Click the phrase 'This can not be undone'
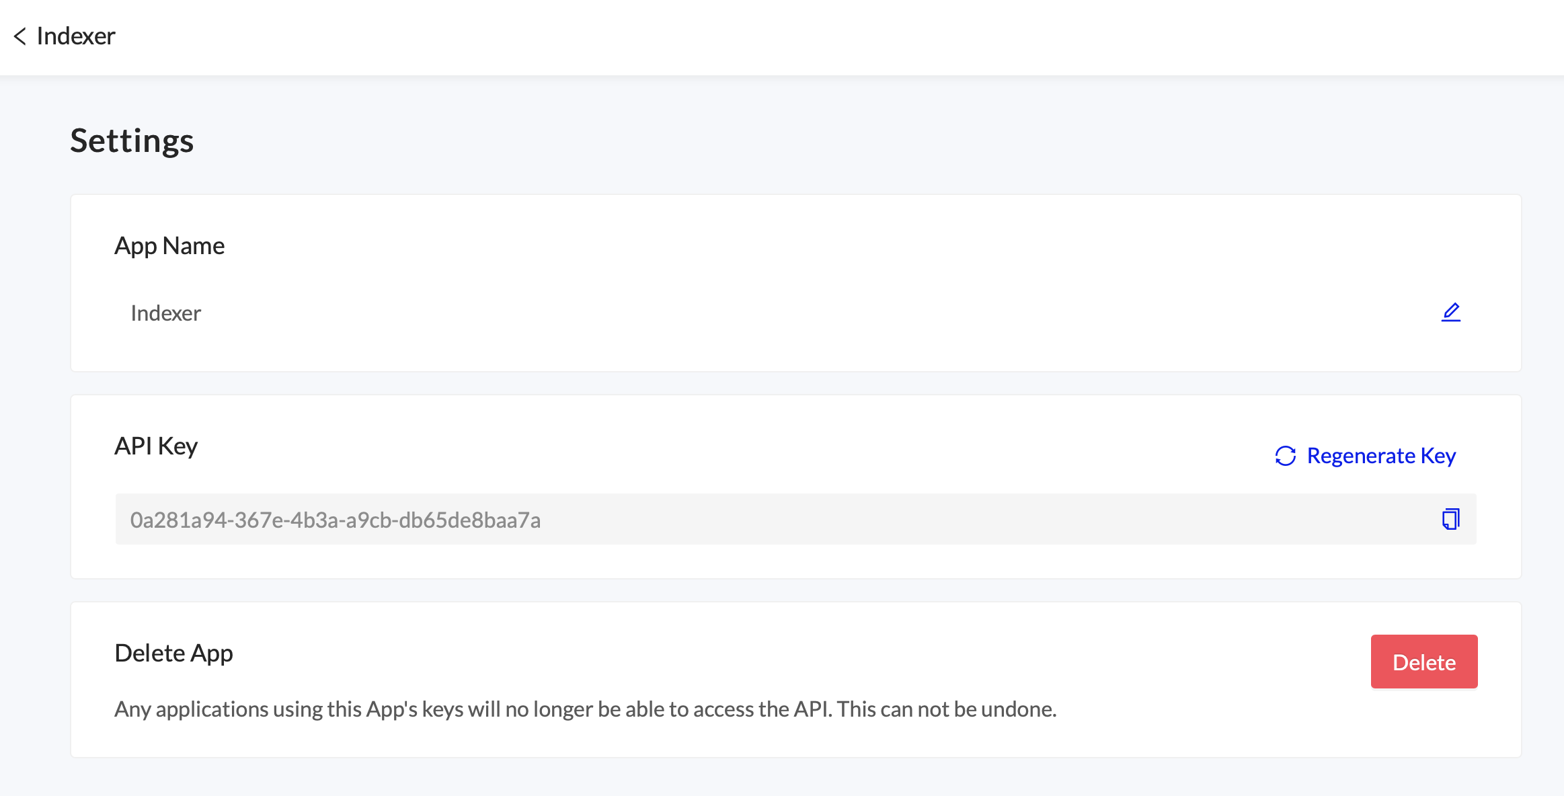Image resolution: width=1564 pixels, height=796 pixels. pos(946,709)
